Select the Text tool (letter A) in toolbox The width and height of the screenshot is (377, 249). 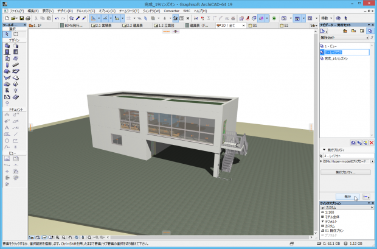click(x=7, y=128)
